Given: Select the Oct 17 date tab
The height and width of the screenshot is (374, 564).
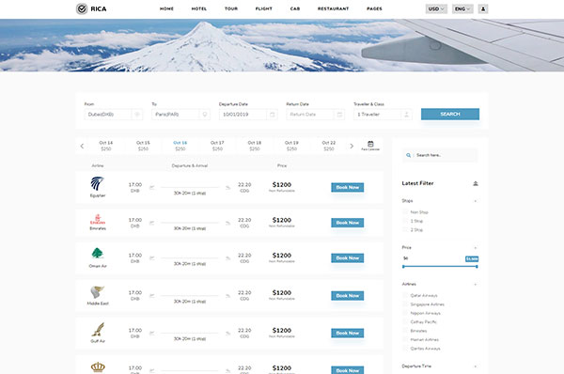Looking at the screenshot, I should pos(217,146).
